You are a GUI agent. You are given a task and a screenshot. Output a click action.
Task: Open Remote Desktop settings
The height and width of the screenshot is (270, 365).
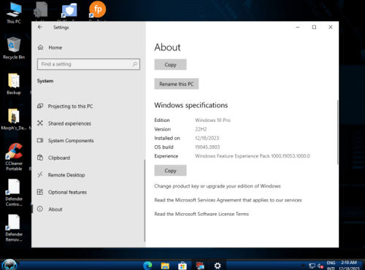(66, 175)
